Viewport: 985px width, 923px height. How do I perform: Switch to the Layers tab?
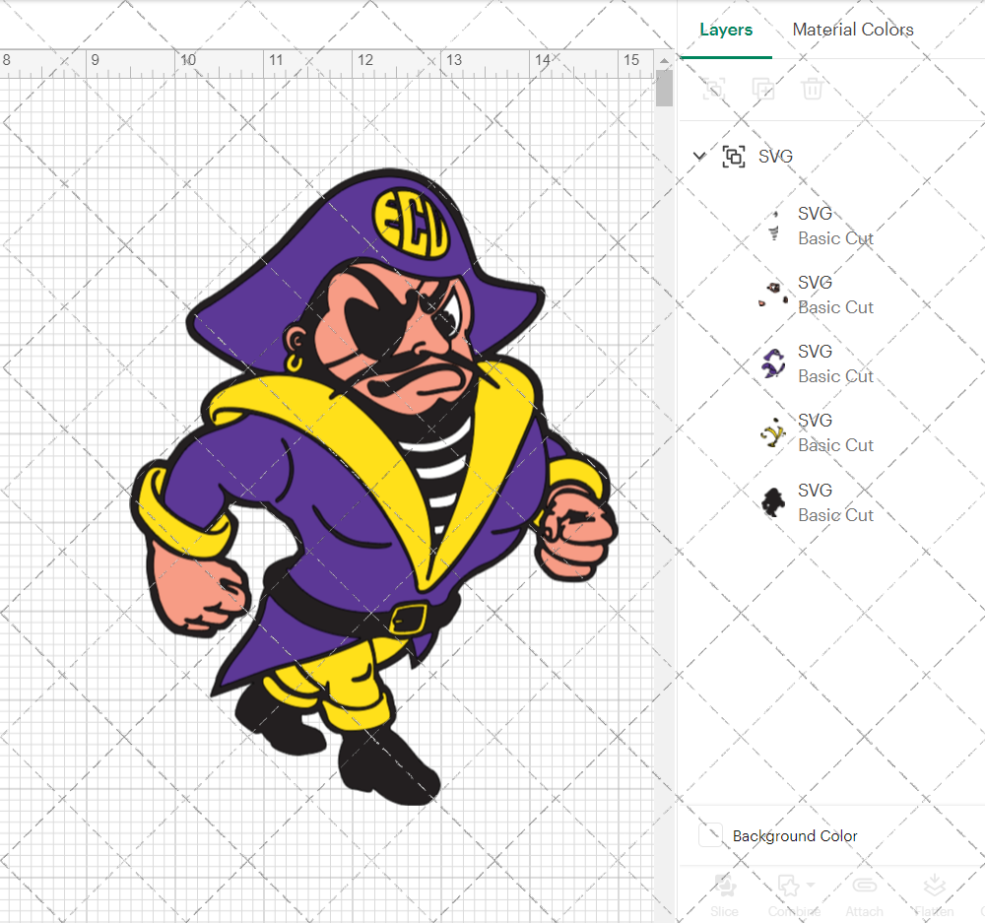(726, 30)
